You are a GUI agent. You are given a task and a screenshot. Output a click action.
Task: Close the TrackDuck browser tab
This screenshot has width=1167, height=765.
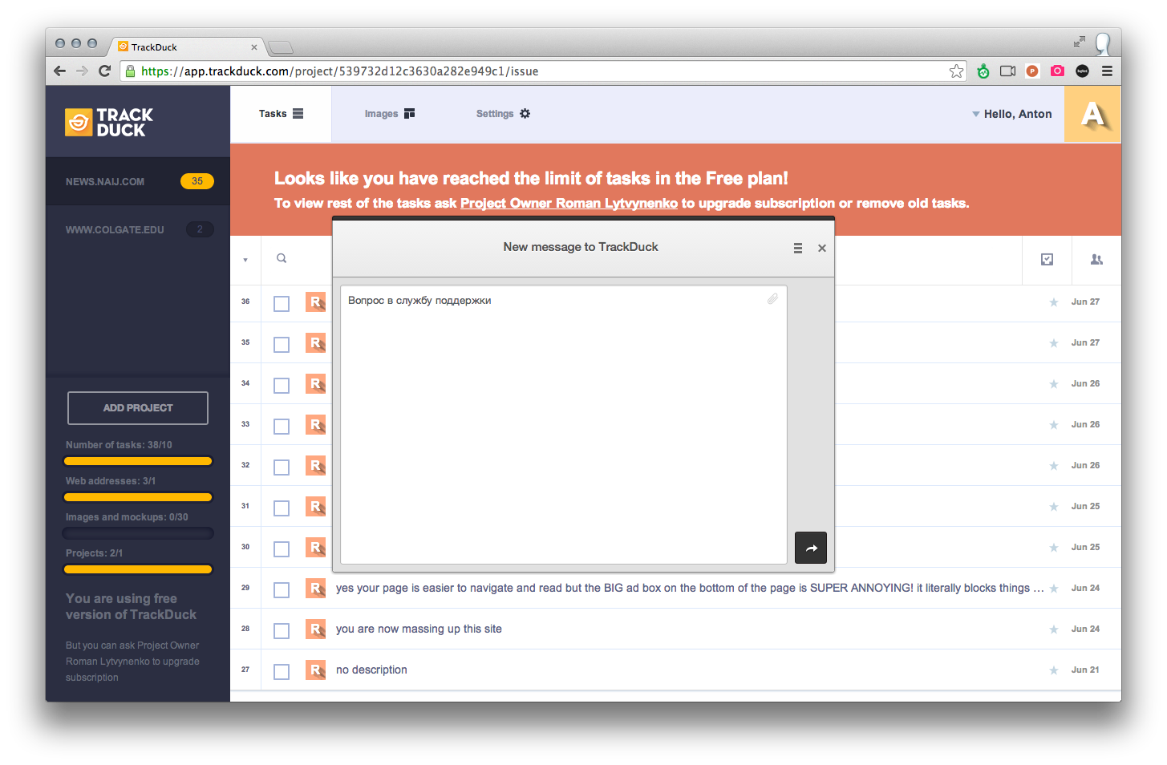point(254,47)
